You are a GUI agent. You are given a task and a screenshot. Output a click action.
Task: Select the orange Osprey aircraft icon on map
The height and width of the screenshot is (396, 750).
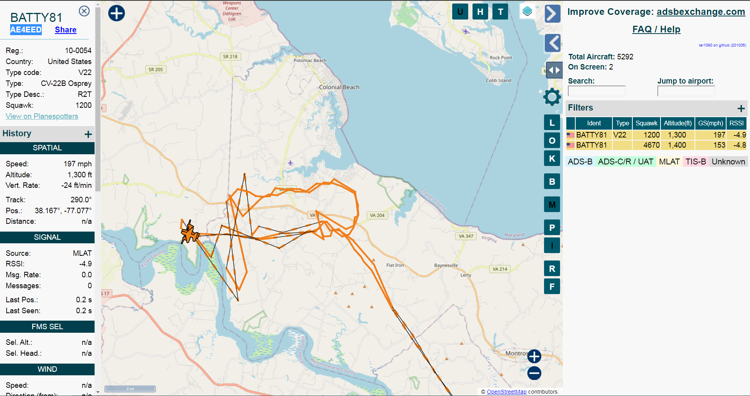[x=190, y=234]
